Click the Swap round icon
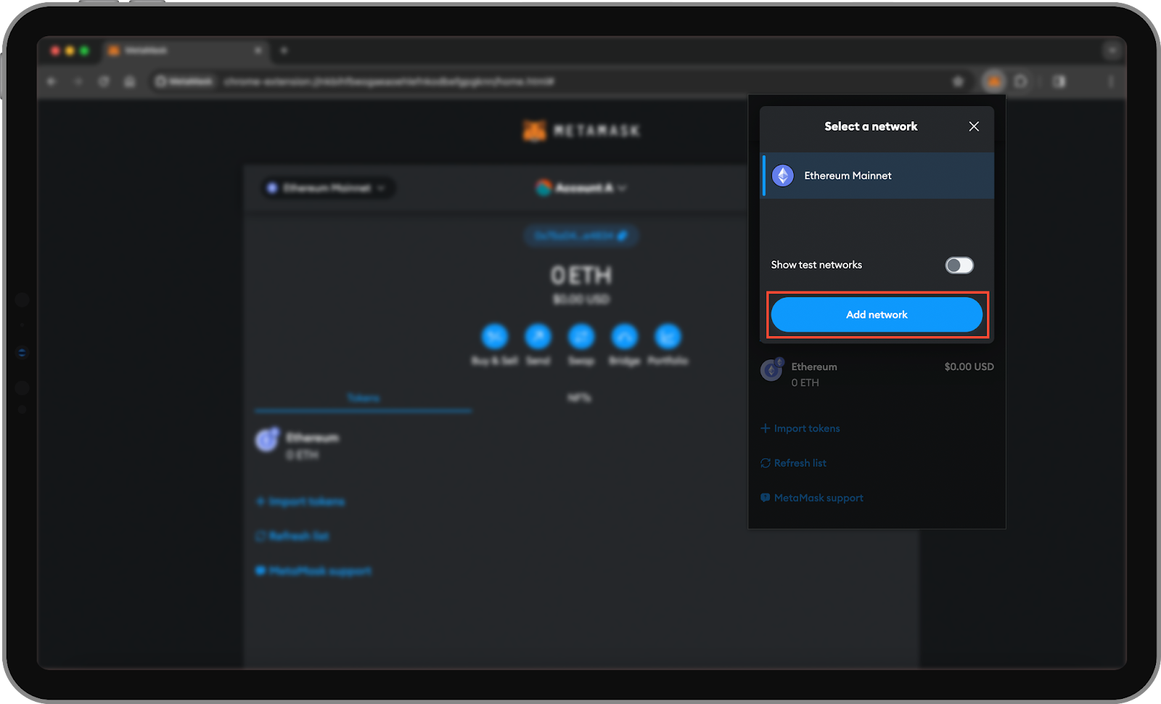 [x=581, y=337]
